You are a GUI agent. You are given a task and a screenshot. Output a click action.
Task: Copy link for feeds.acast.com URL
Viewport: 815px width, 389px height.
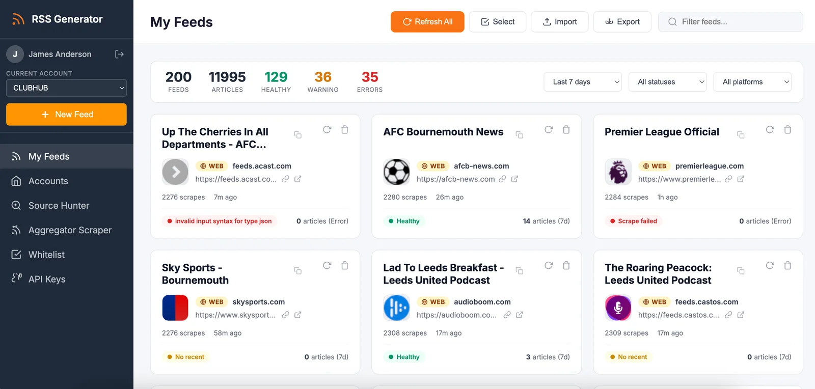click(286, 179)
